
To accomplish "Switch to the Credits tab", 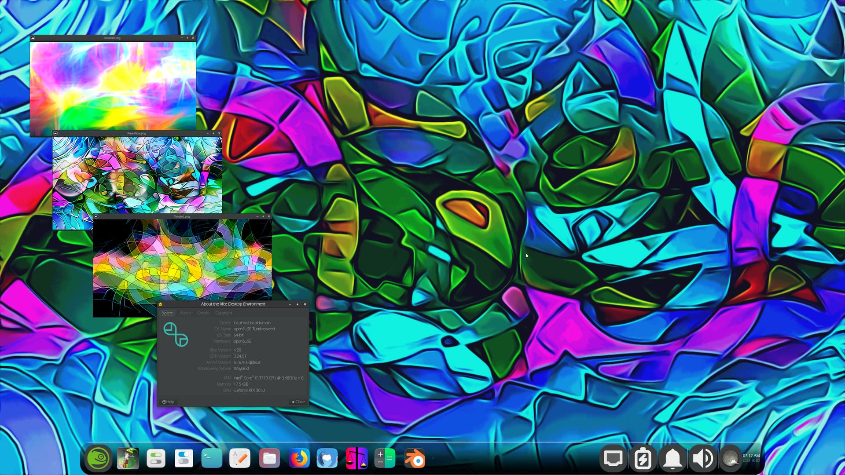I will click(203, 313).
